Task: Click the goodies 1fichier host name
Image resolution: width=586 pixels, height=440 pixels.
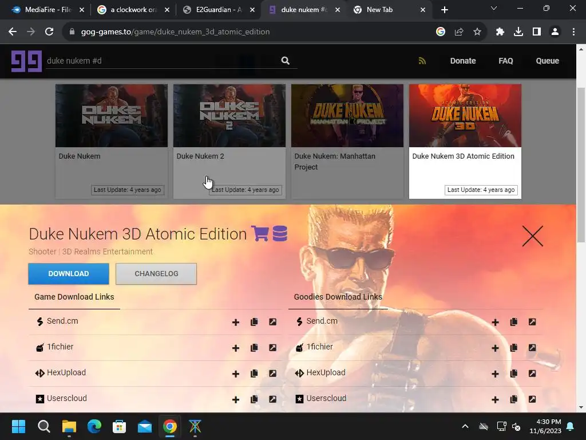Action: coord(319,347)
